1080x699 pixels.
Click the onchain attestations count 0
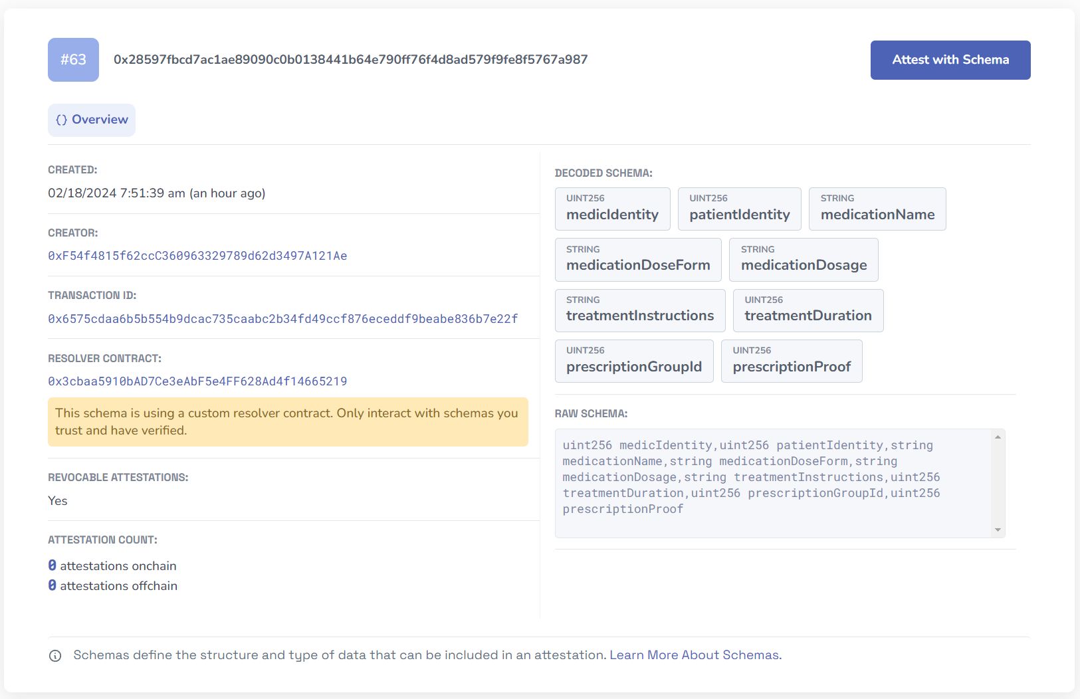click(x=52, y=565)
